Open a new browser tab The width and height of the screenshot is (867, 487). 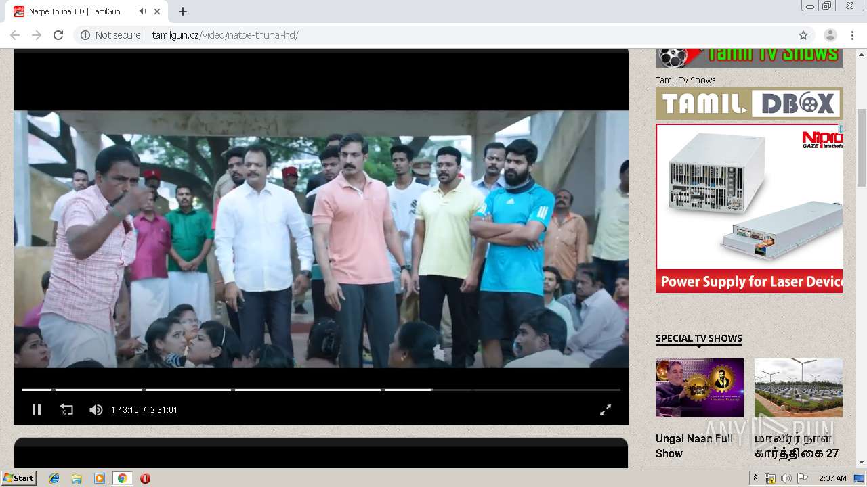pyautogui.click(x=183, y=11)
